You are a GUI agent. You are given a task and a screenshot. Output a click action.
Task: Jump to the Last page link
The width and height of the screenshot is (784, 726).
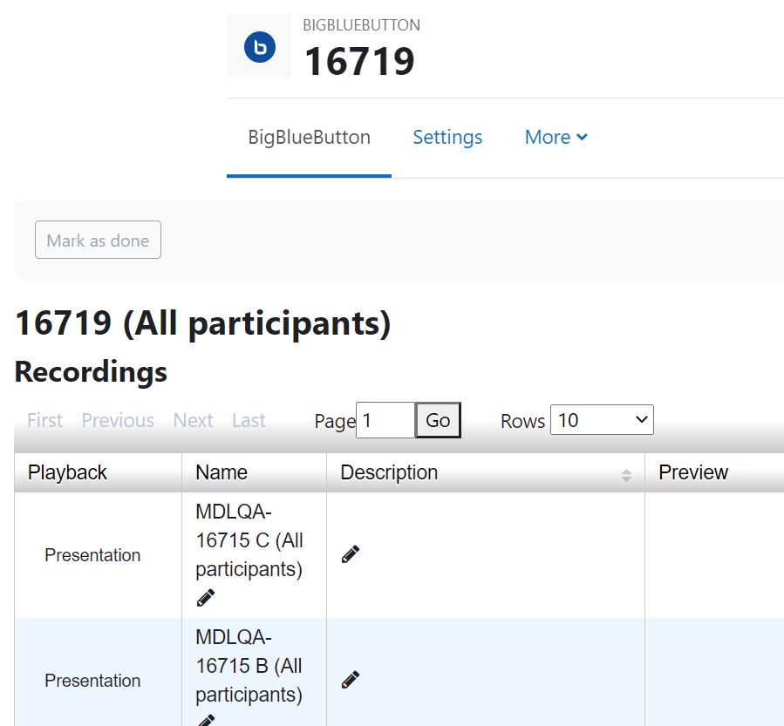point(249,420)
